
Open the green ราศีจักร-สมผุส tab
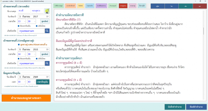tap(59, 6)
